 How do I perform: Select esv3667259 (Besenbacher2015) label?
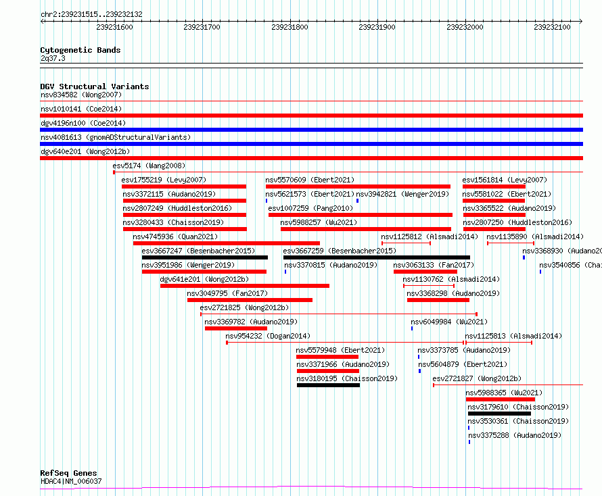click(340, 251)
